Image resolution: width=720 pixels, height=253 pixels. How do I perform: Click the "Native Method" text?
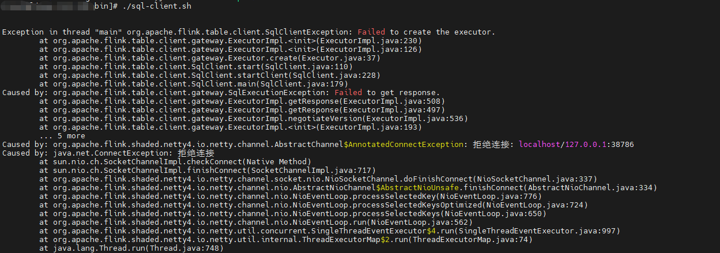pyautogui.click(x=277, y=162)
